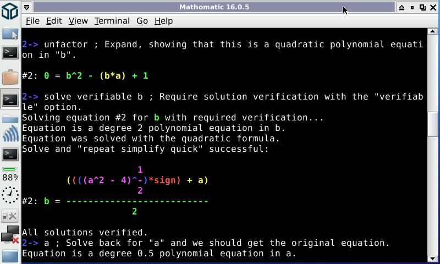Click the green denominator "2" under the fraction bar
The height and width of the screenshot is (264, 440).
[134, 212]
